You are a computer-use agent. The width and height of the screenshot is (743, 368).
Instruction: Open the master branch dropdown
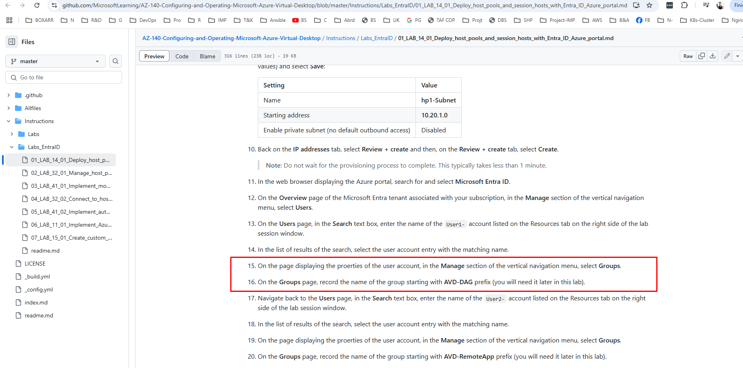(56, 61)
